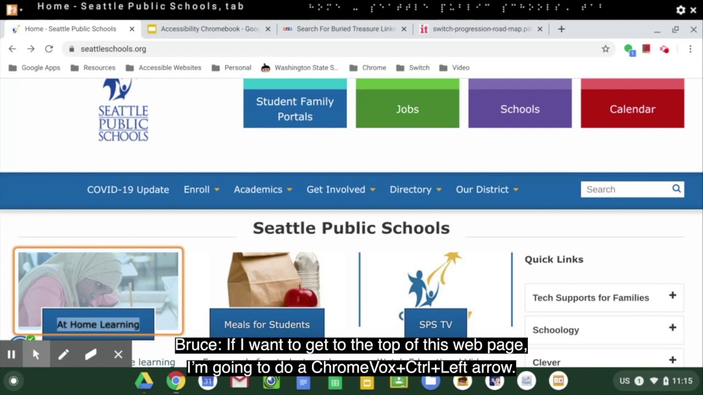Click the purple Schools button
703x395 pixels.
(x=520, y=103)
